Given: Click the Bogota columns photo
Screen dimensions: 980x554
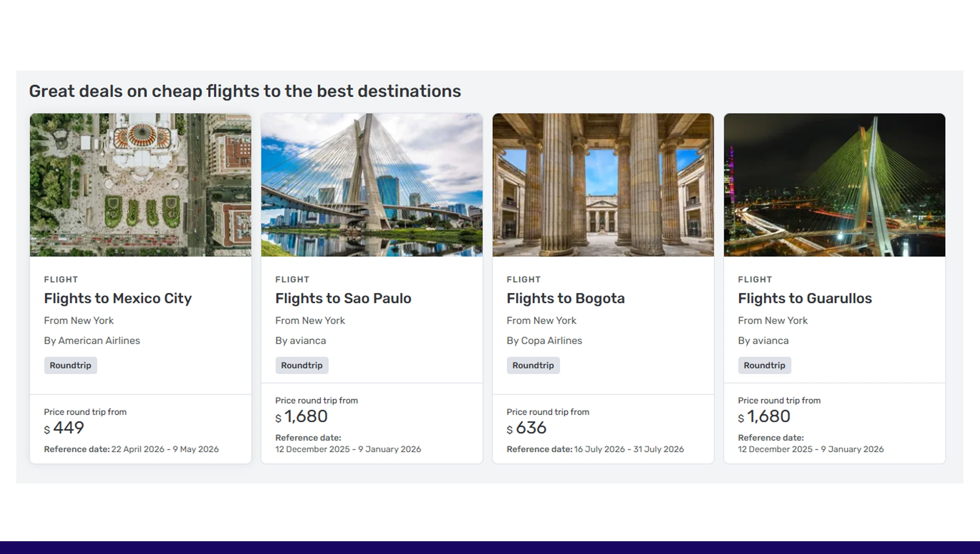Looking at the screenshot, I should (603, 185).
